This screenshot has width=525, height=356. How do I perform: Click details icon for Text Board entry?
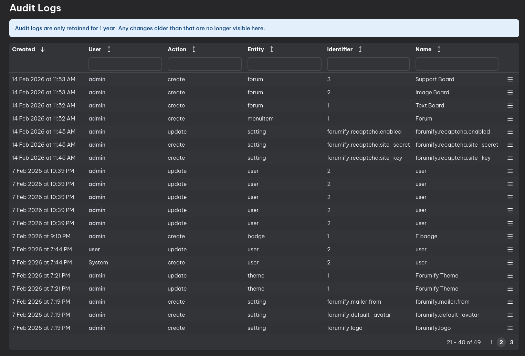point(510,106)
